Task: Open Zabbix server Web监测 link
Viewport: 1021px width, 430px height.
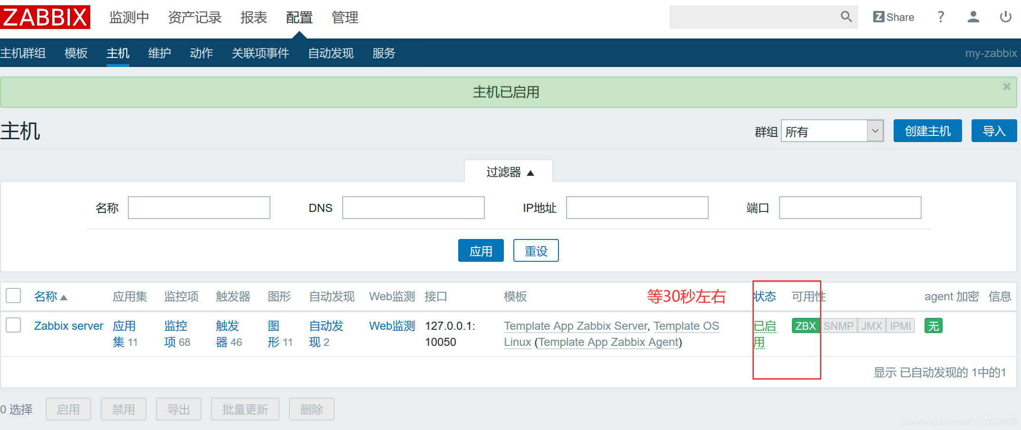Action: tap(392, 326)
